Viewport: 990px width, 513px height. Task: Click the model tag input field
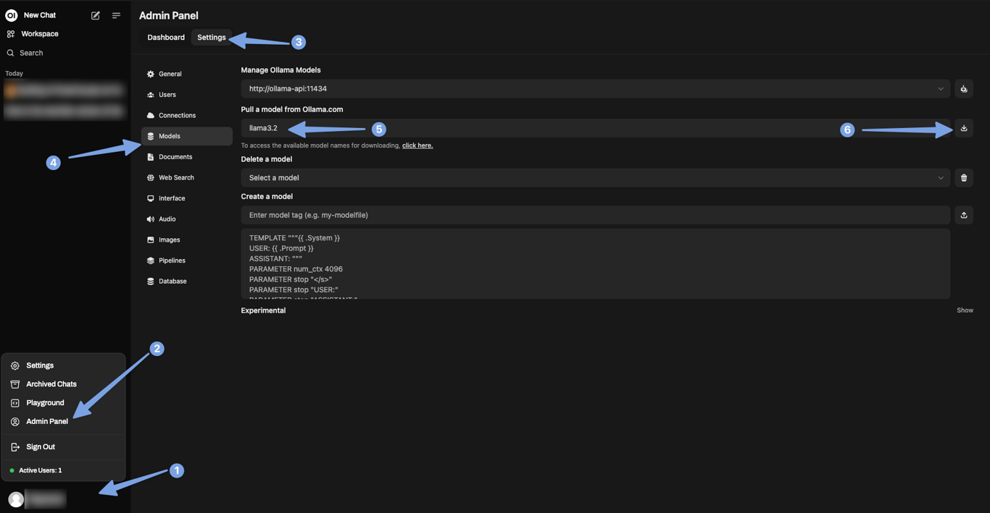(x=594, y=215)
